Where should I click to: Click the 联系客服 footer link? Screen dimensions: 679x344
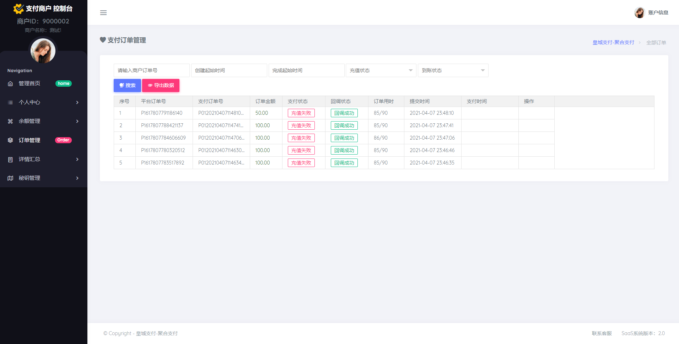(x=602, y=333)
